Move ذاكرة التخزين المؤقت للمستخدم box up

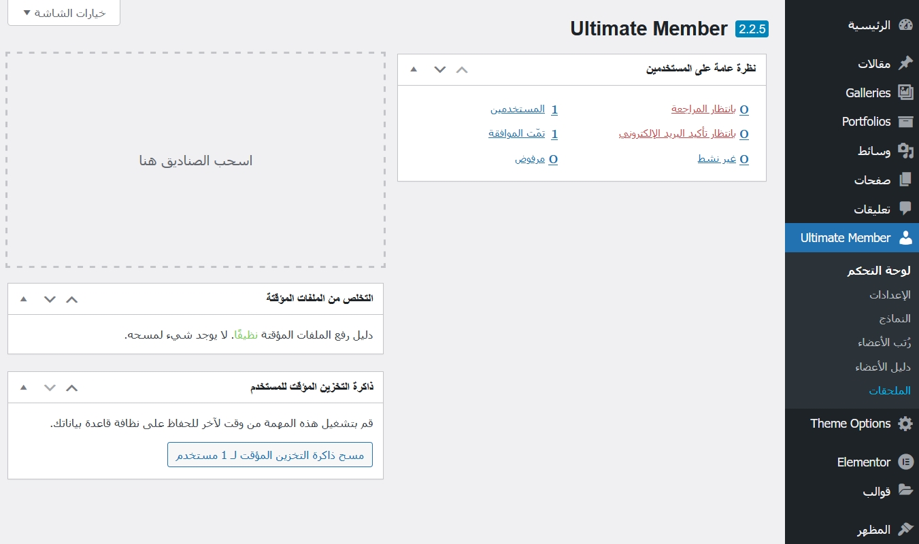(71, 388)
